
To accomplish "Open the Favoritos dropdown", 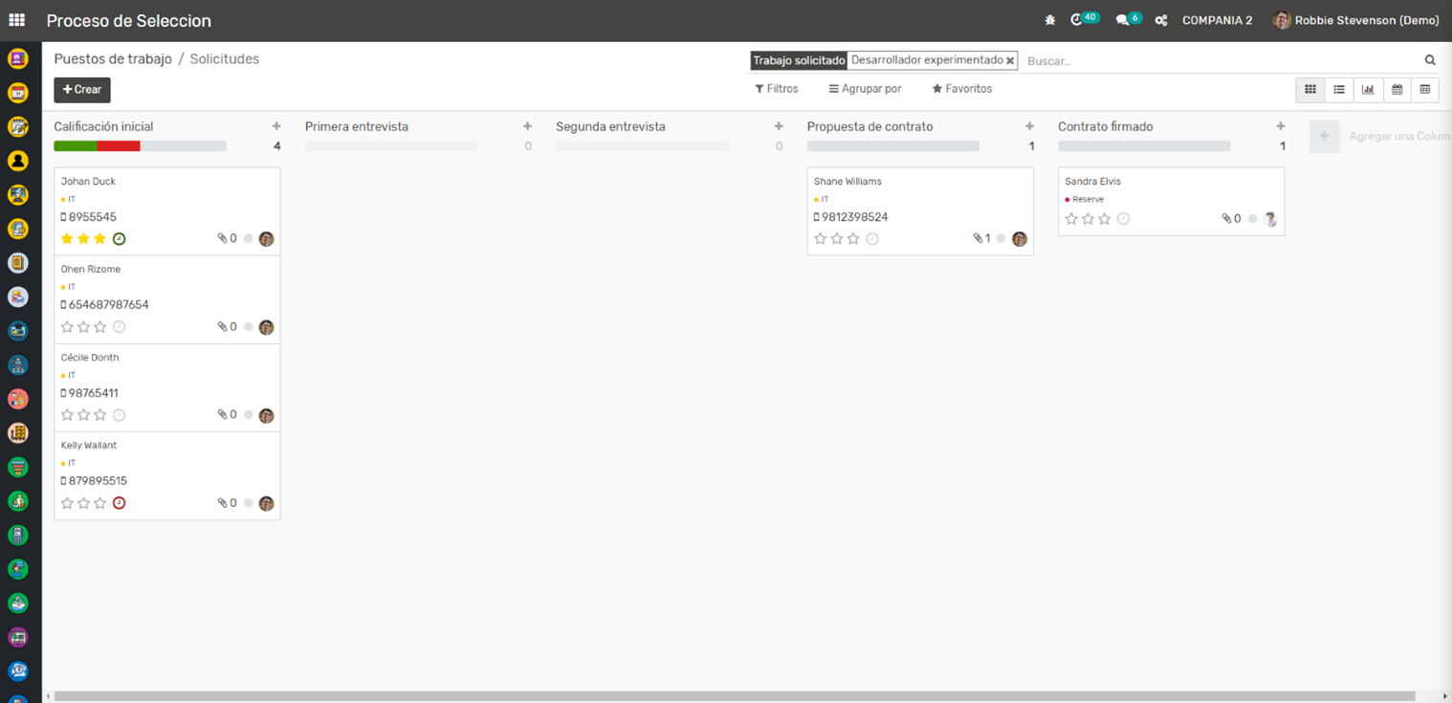I will (x=962, y=89).
